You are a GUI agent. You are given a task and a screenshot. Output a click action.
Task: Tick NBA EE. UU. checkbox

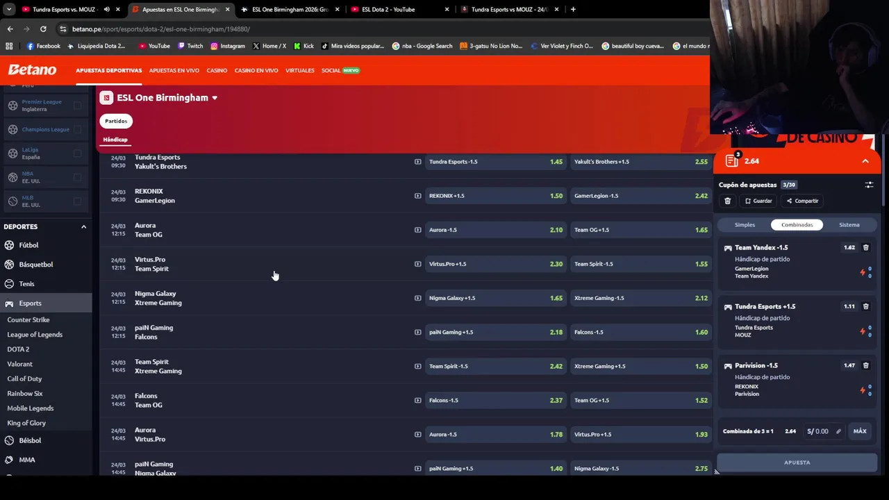(77, 177)
